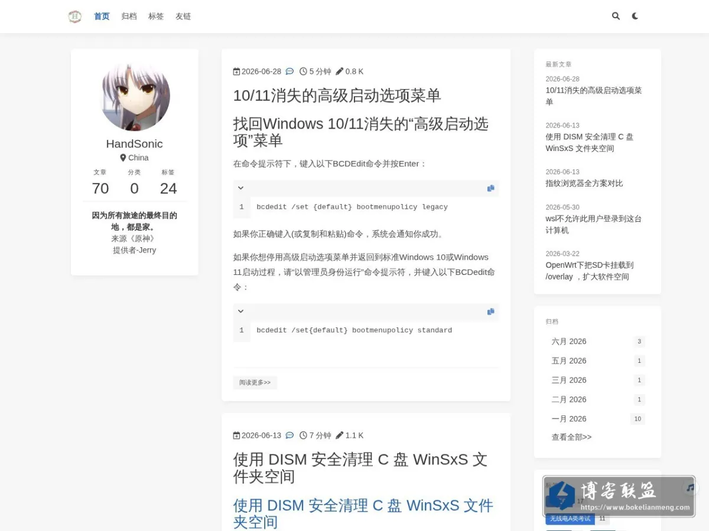Click comment icon beside 2026-06-28 date
Viewport: 709px width, 531px height.
(x=290, y=71)
